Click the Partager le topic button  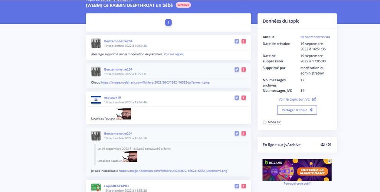297,110
